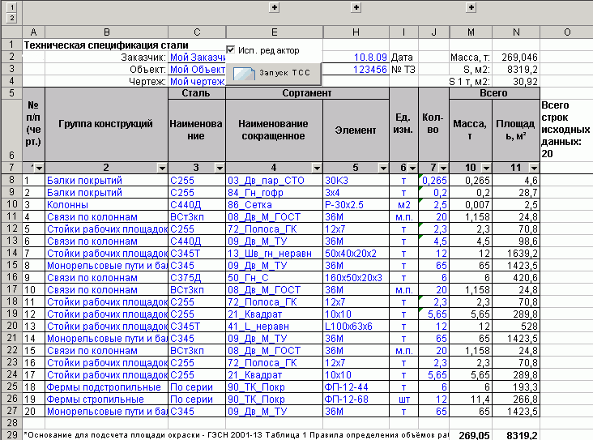Click area value '1639,2'
The height and width of the screenshot is (440, 593).
pos(516,253)
